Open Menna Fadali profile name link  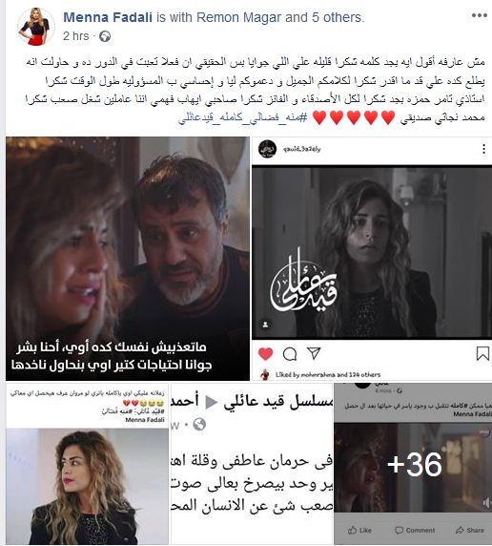[x=108, y=17]
